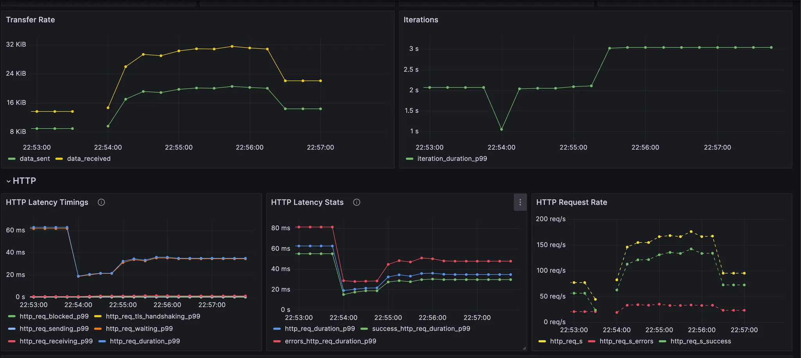Click red errors_http_req_duration_p99 color swatch
Screen dimensions: 801x358
[x=277, y=342]
